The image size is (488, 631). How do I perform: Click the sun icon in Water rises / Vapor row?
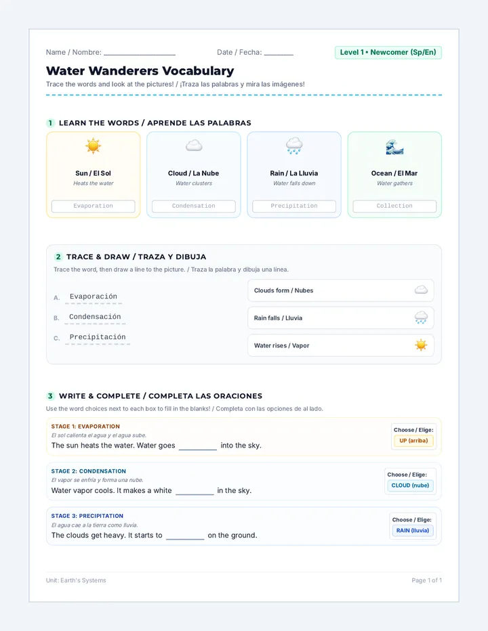(421, 345)
